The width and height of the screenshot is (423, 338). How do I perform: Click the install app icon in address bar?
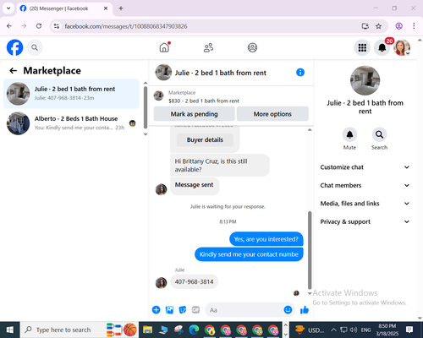[x=365, y=26]
